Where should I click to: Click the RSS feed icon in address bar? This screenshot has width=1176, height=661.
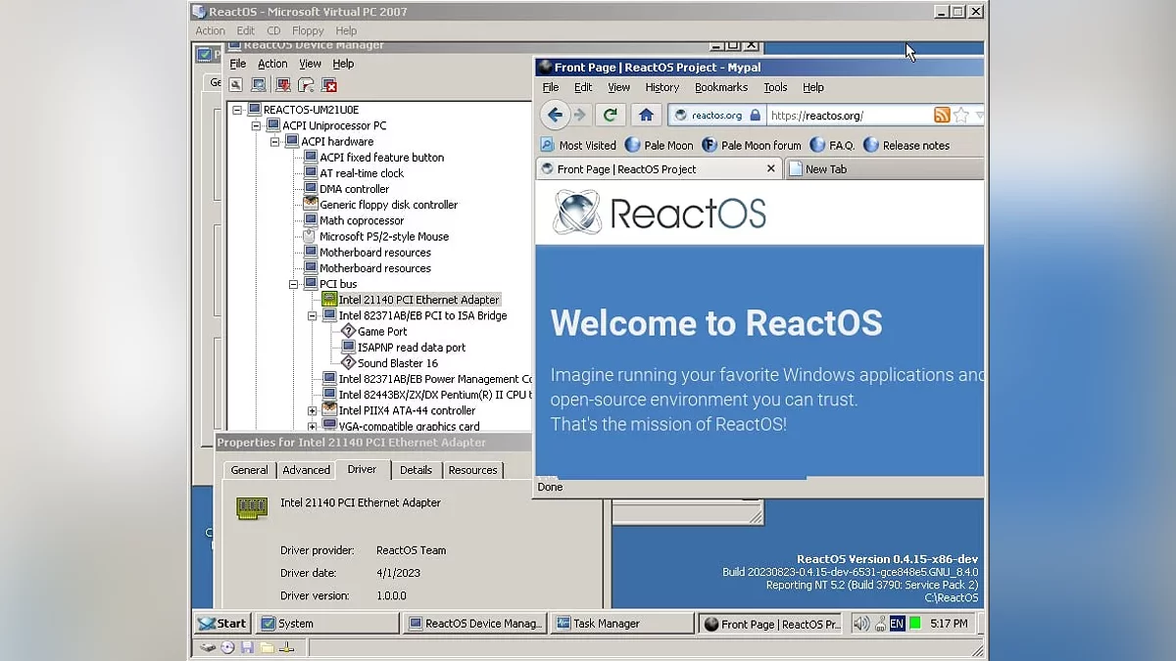(x=942, y=115)
